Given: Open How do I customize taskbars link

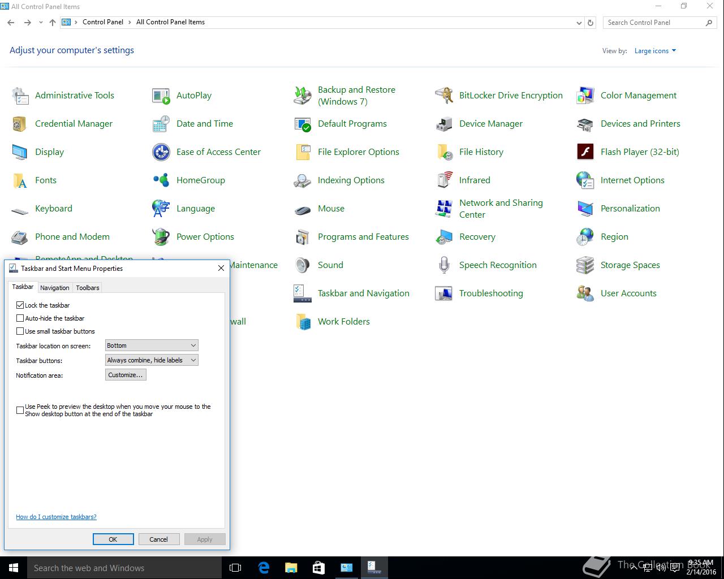Looking at the screenshot, I should pyautogui.click(x=56, y=517).
